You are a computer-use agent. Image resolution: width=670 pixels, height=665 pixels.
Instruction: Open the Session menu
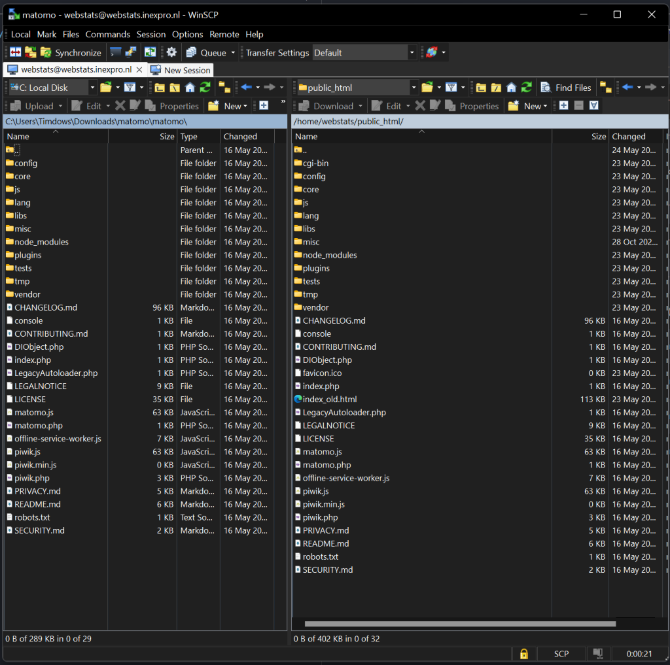pyautogui.click(x=151, y=34)
